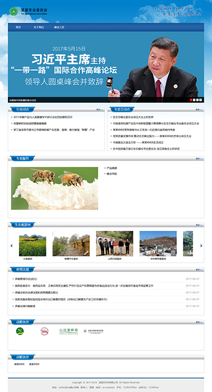
Task: Expand the 行业动态 section via its more link
Action: coord(100,109)
